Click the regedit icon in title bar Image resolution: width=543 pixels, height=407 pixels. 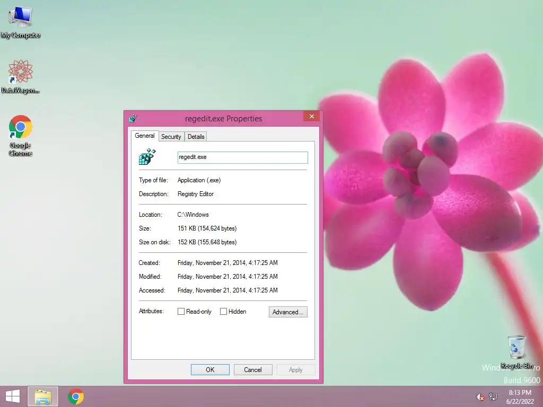tap(133, 118)
